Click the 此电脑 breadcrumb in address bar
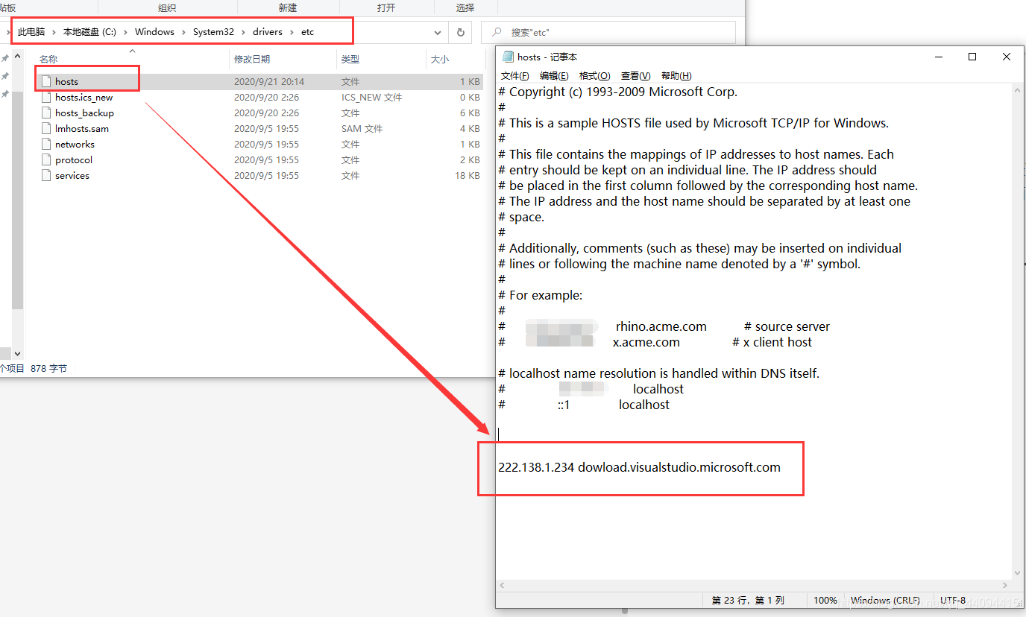This screenshot has height=617, width=1026. [x=31, y=32]
